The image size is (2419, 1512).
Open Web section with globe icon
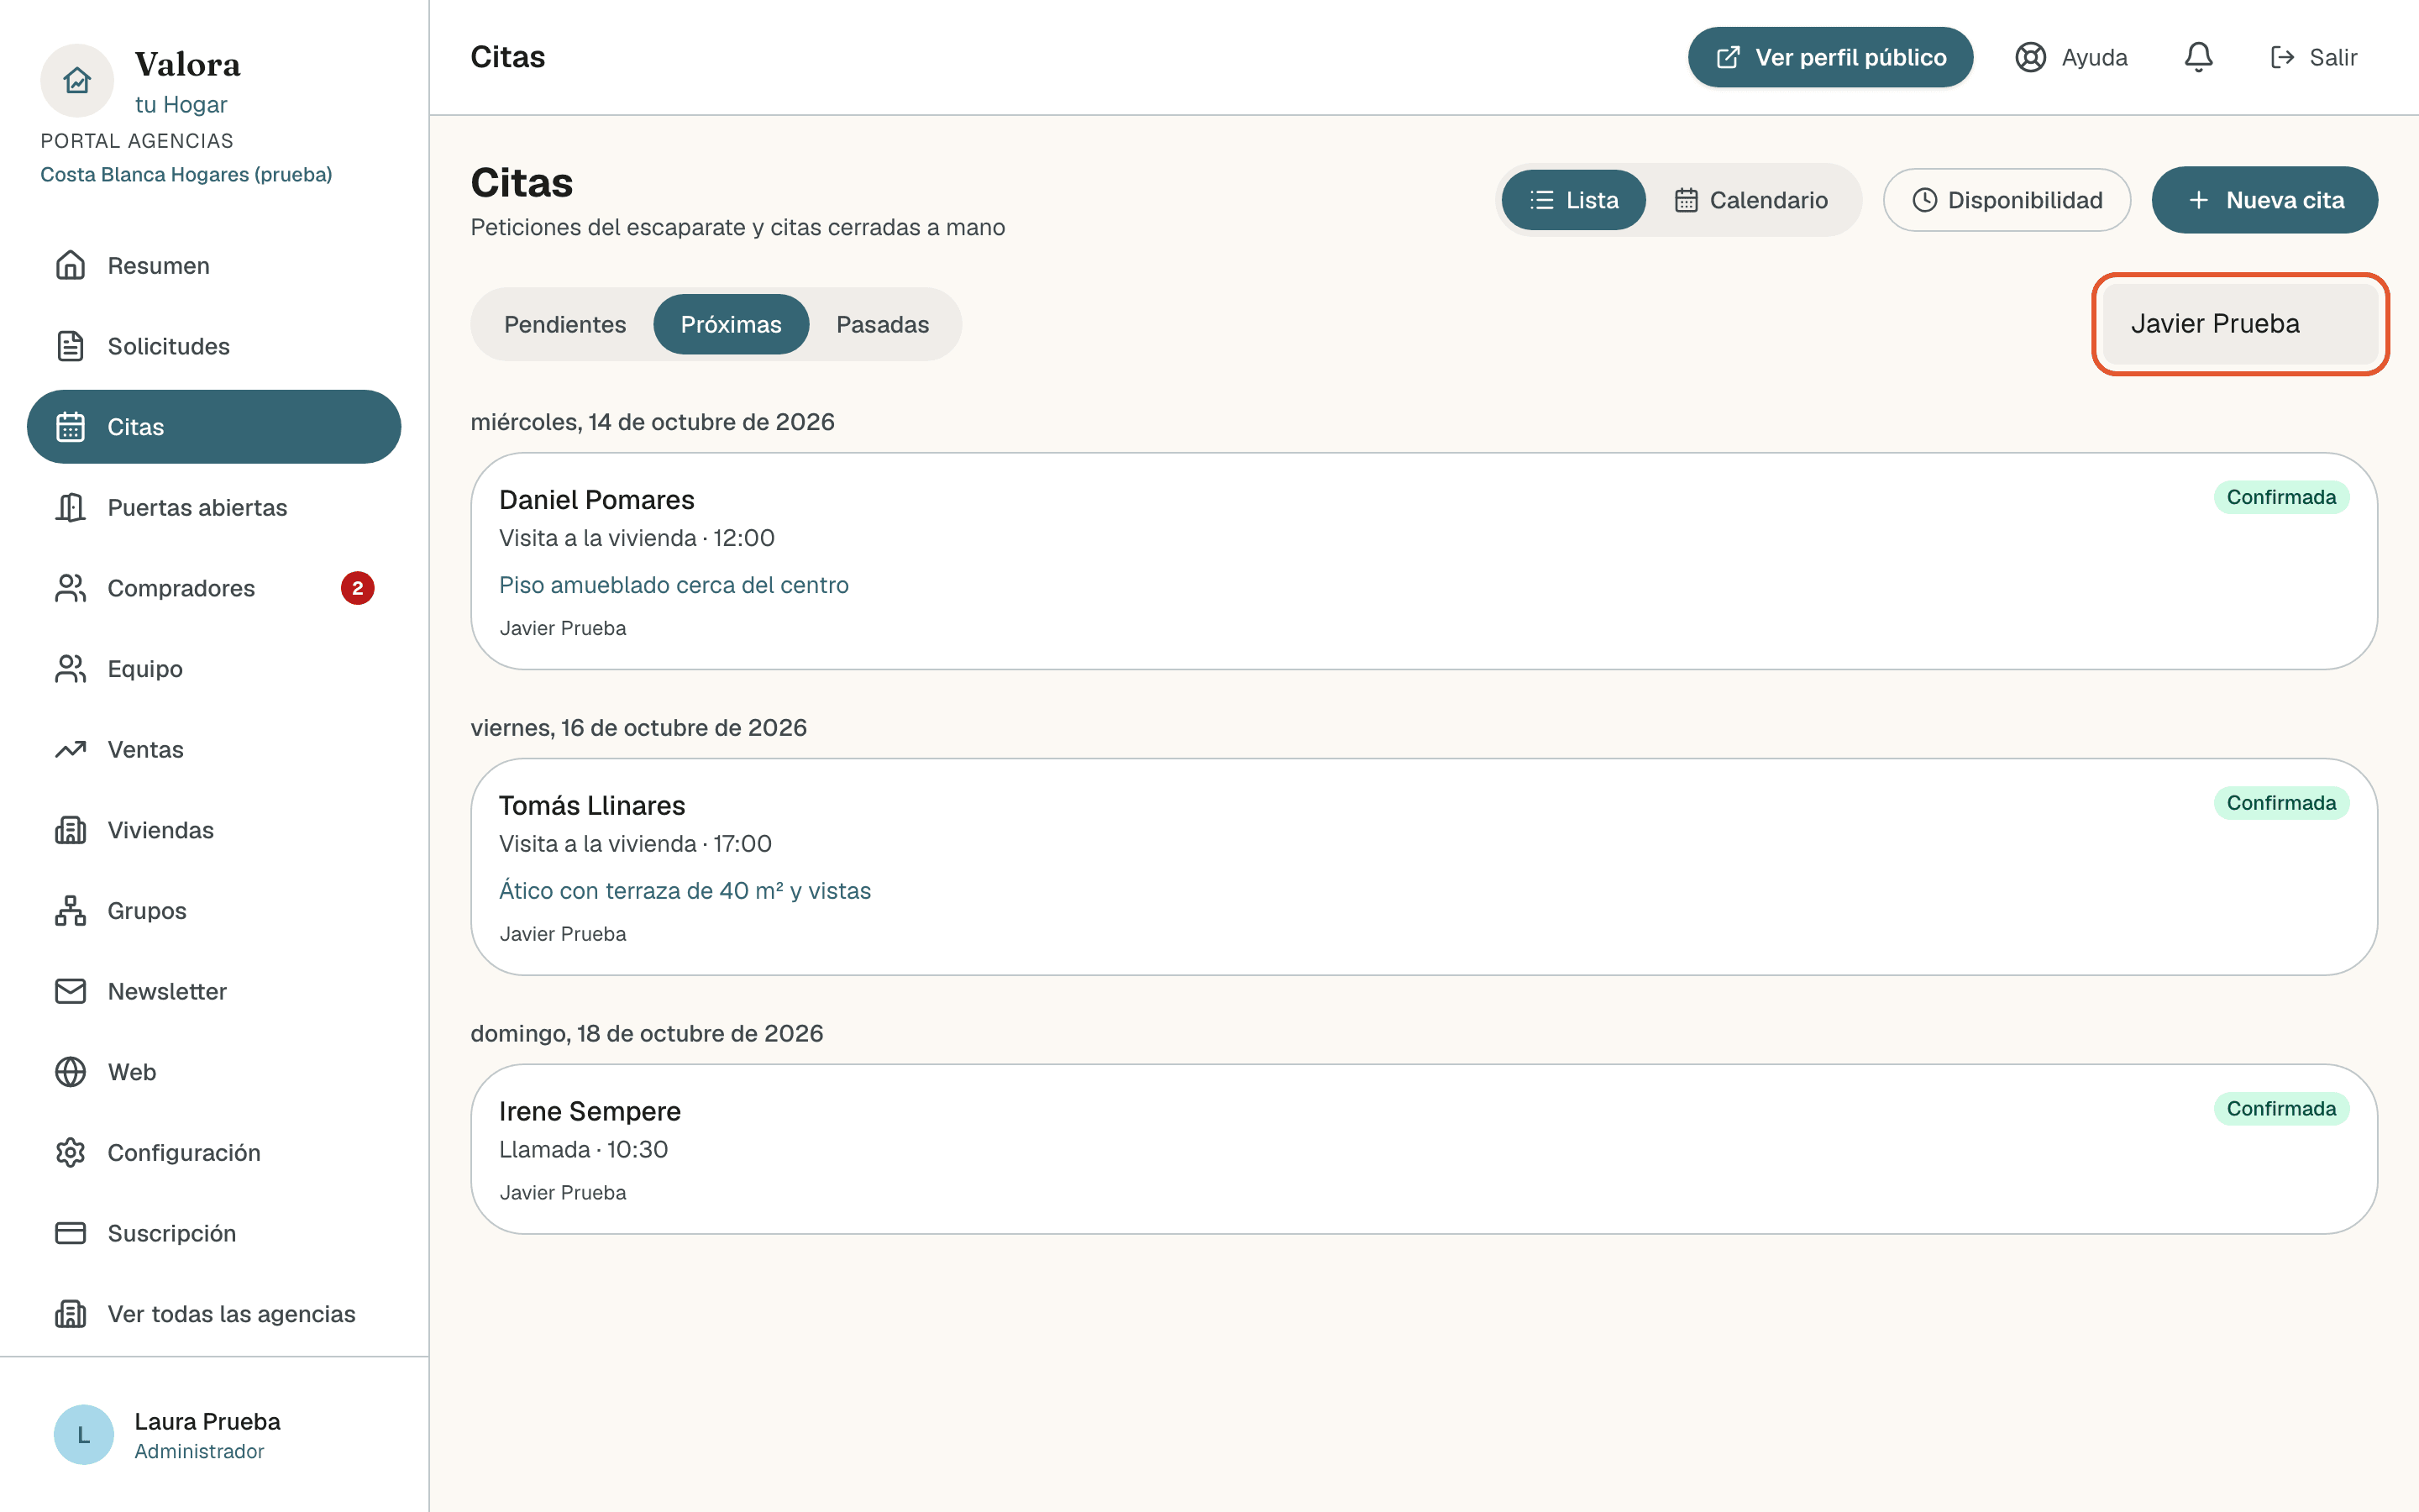(214, 1072)
